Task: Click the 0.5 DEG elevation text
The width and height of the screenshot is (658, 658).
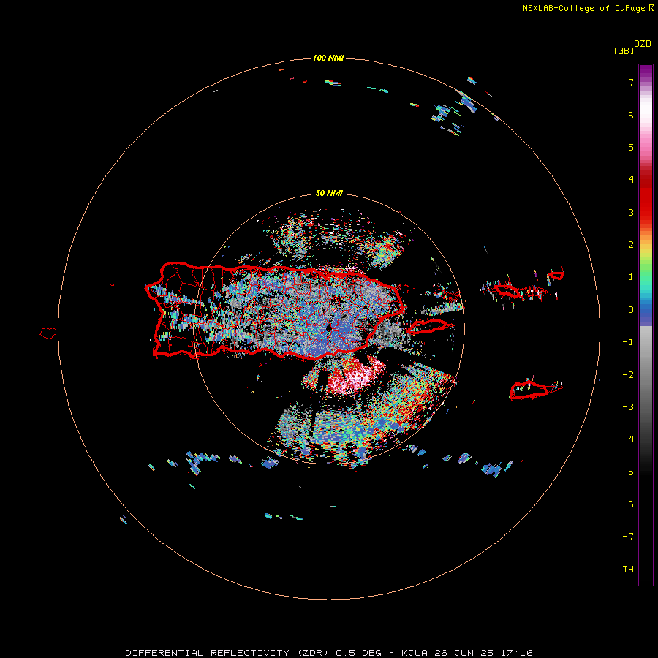Action: [359, 653]
